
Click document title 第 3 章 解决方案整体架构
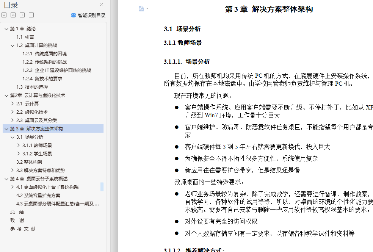269,9
